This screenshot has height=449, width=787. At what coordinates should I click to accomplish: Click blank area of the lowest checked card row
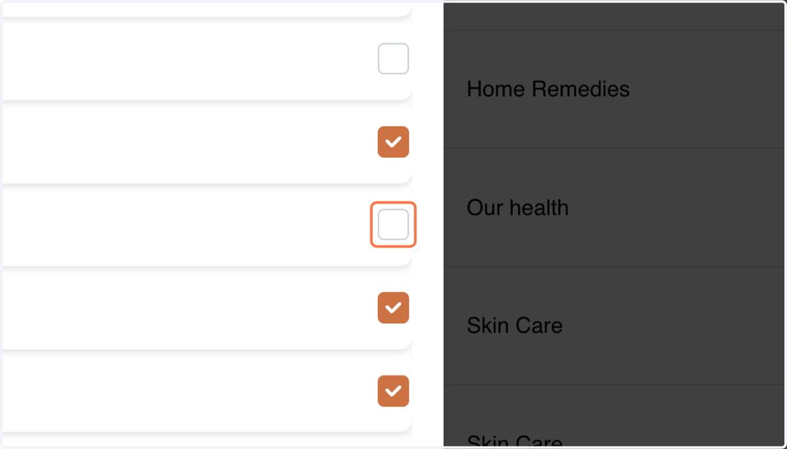tap(190, 391)
